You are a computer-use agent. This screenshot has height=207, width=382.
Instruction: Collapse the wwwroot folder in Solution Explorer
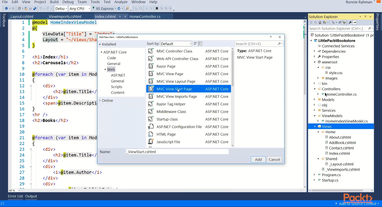pos(315,62)
